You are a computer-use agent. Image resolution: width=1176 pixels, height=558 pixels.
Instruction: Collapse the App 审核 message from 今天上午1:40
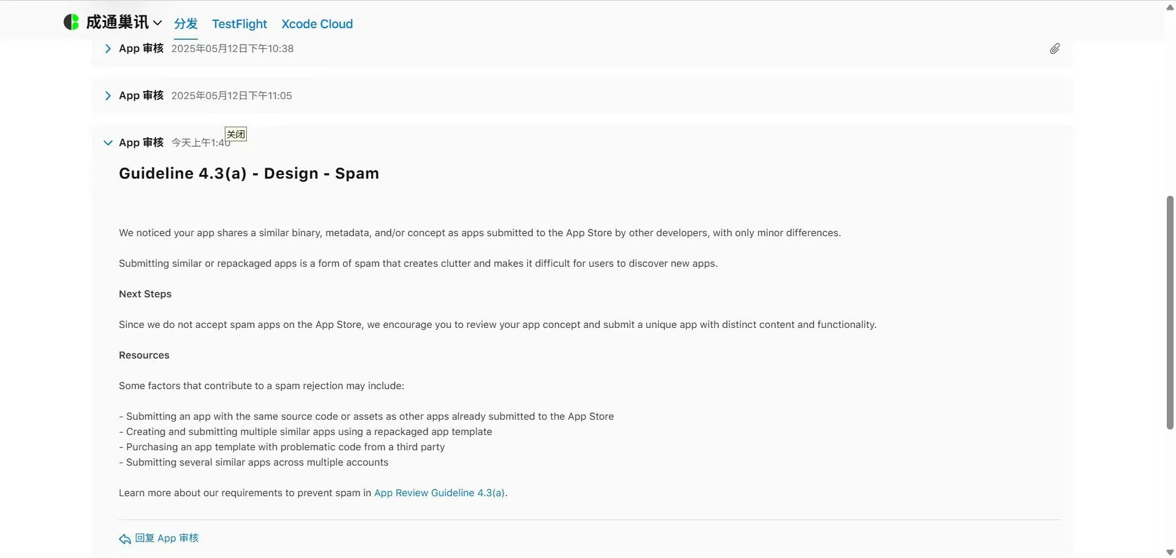tap(108, 143)
